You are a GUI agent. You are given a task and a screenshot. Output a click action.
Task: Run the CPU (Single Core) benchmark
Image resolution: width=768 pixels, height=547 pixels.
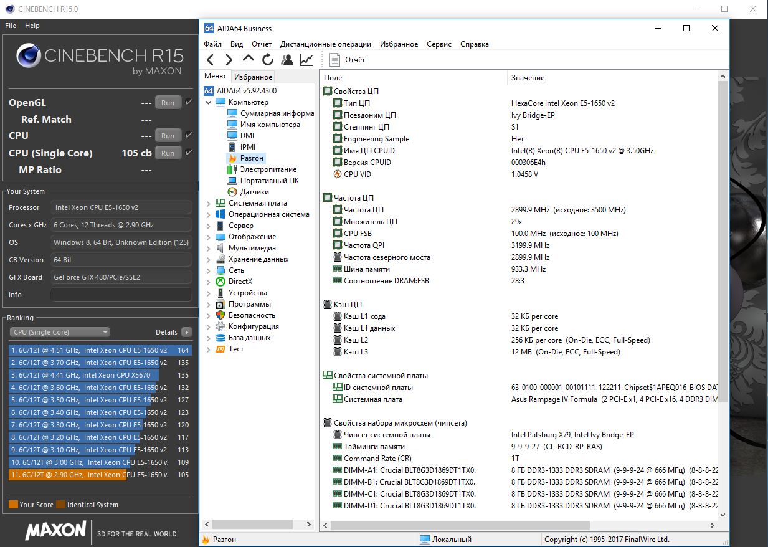coord(168,153)
